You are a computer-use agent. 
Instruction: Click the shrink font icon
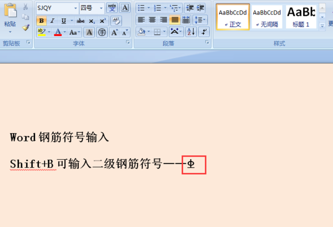(x=125, y=32)
